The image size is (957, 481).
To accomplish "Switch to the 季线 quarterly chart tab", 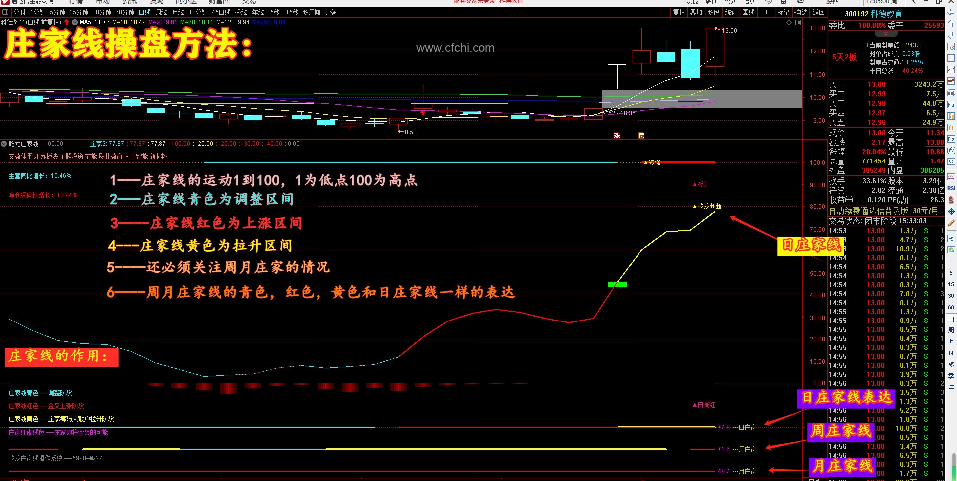I will click(x=241, y=12).
